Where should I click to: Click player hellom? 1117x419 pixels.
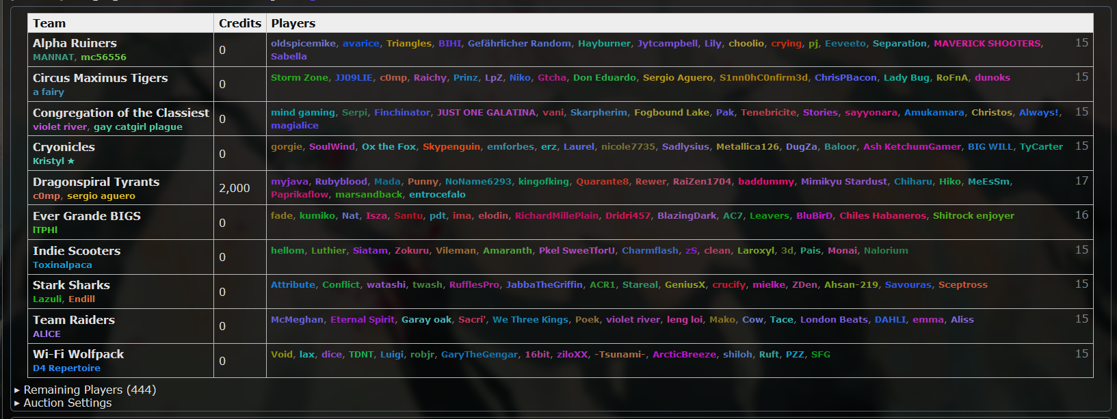pyautogui.click(x=287, y=250)
